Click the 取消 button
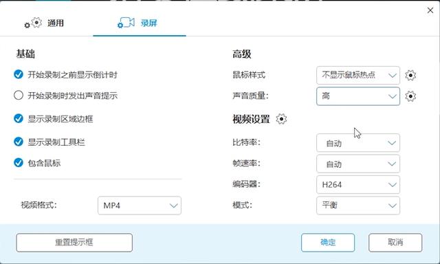This screenshot has height=264, width=440. (x=395, y=243)
